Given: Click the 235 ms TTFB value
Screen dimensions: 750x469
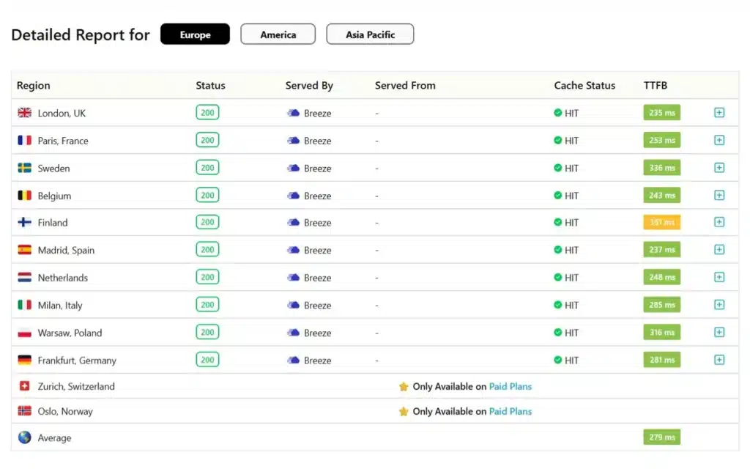Looking at the screenshot, I should (x=662, y=112).
